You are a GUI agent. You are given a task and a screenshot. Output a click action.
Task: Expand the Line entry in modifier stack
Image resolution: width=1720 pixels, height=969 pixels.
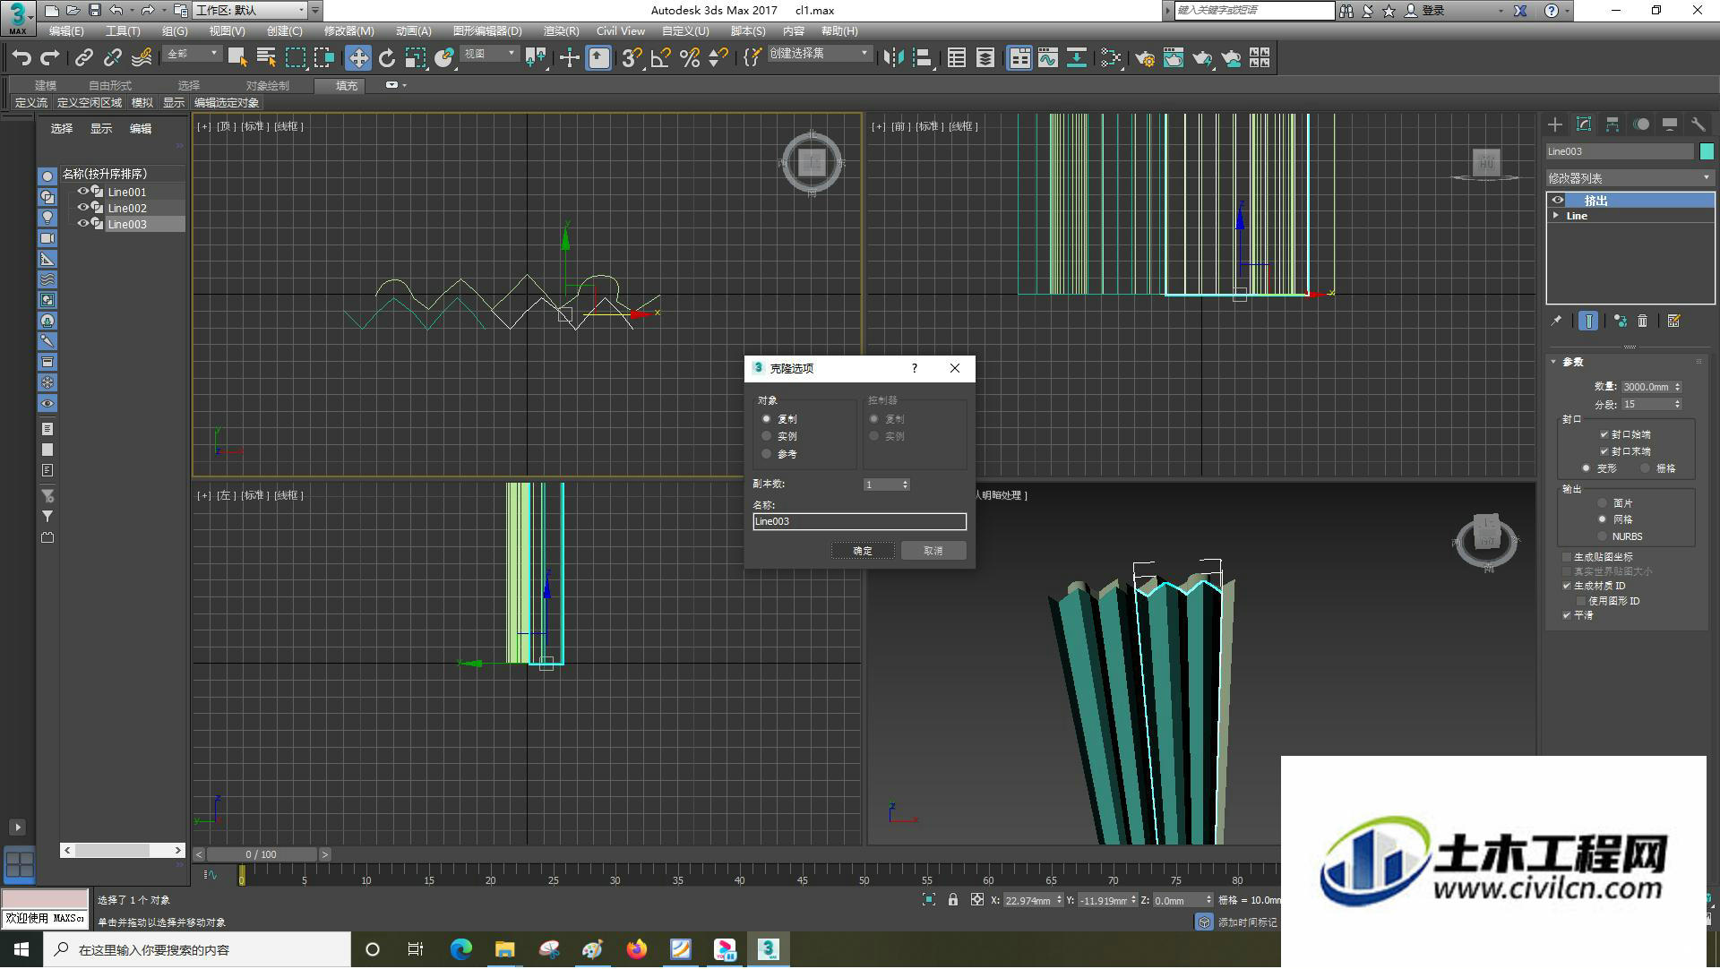point(1556,216)
